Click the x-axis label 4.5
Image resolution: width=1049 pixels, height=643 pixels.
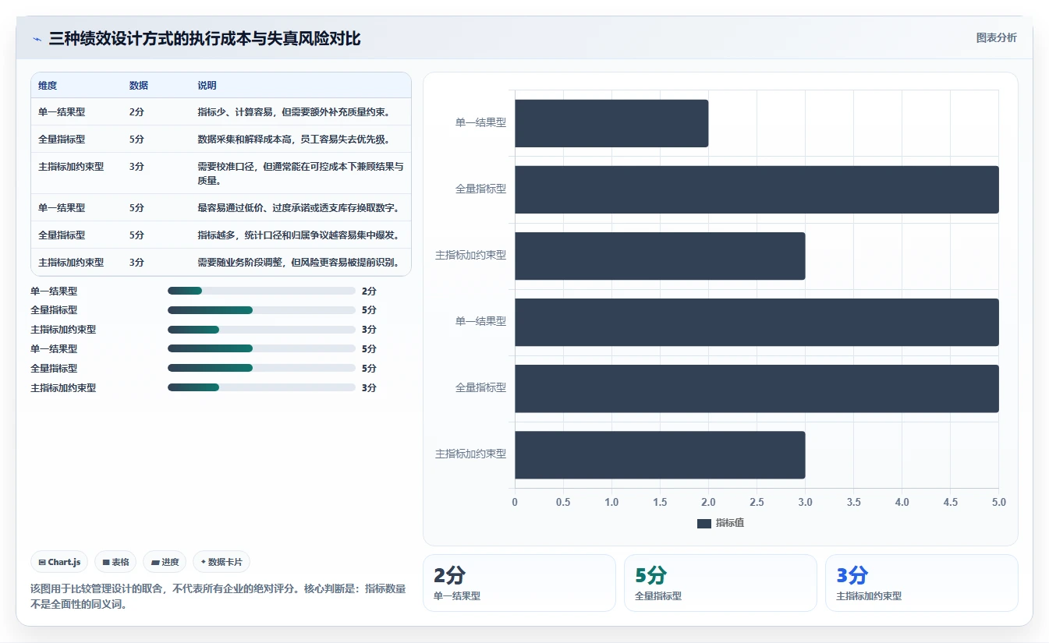click(950, 503)
